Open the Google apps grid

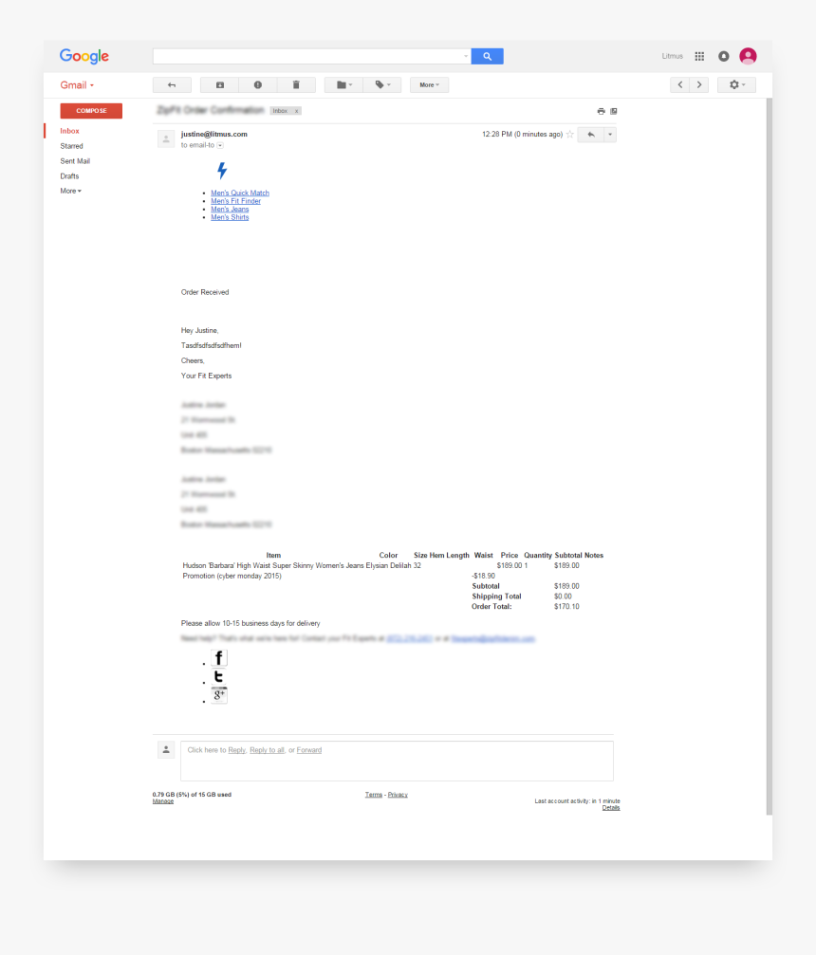[x=699, y=56]
